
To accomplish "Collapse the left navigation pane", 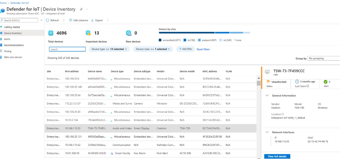I will click(41, 20).
